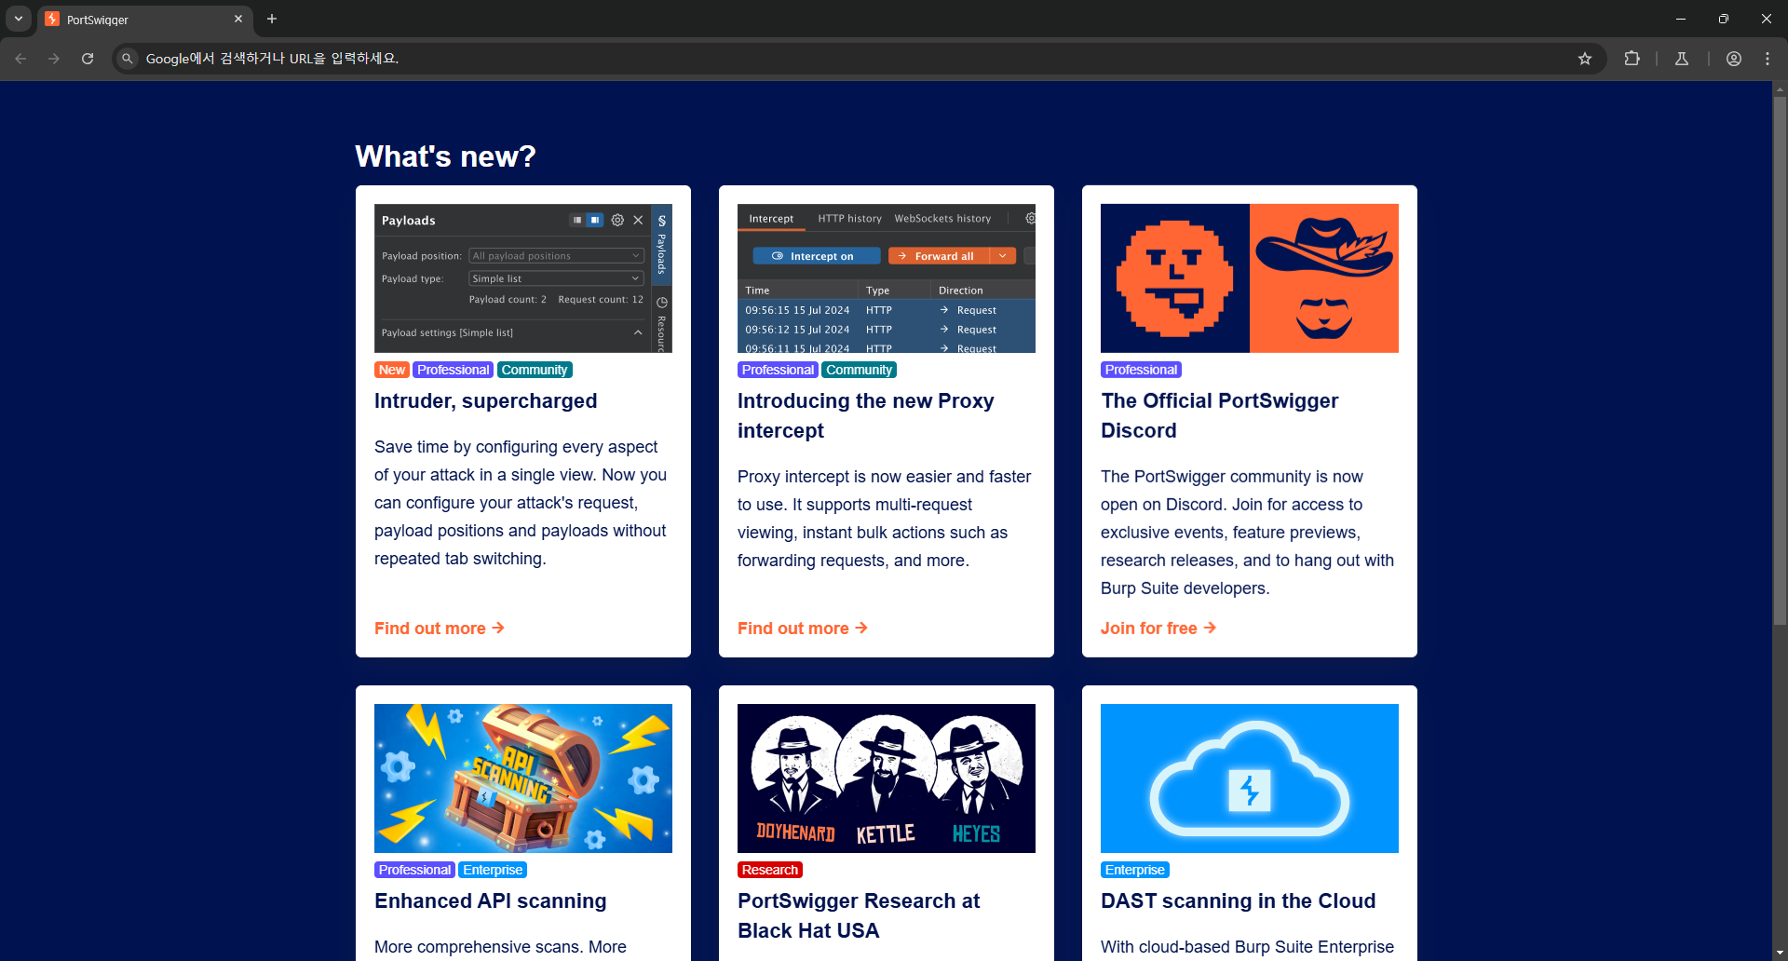
Task: Restore down the Chrome window
Action: [1724, 19]
